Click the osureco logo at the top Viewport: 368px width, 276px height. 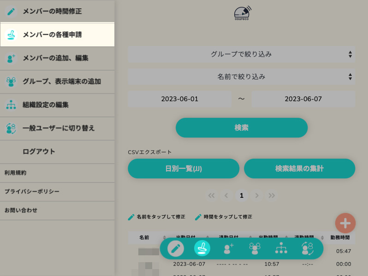(242, 13)
